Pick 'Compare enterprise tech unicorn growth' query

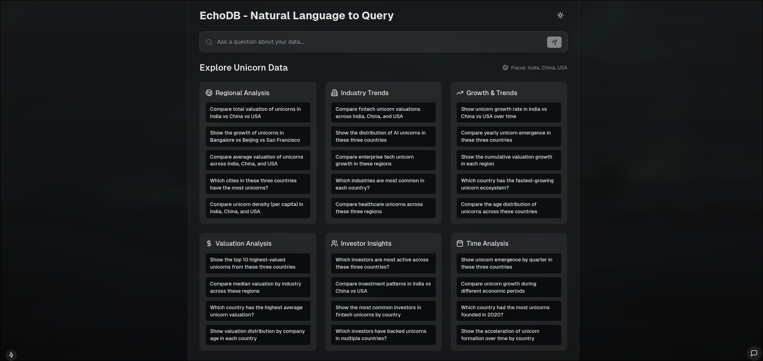tap(383, 160)
